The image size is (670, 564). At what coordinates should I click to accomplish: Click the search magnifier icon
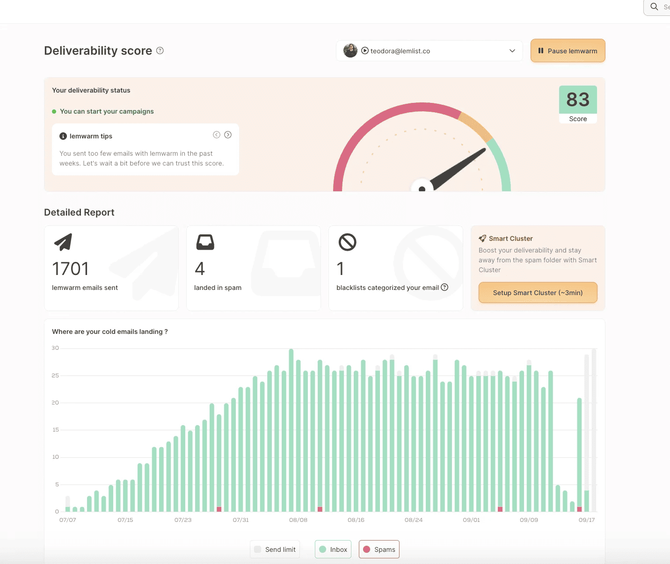click(x=654, y=7)
